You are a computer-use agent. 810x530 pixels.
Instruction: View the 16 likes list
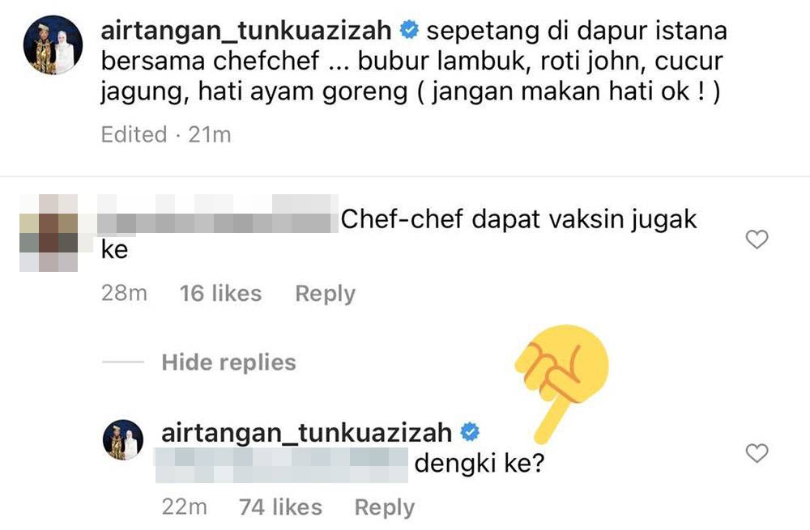pos(220,294)
